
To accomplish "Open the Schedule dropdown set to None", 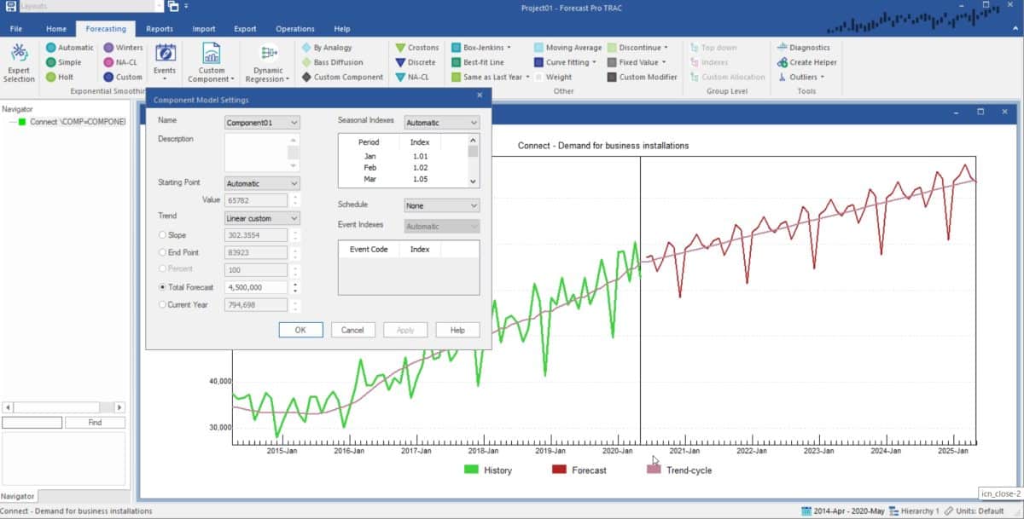I will (441, 205).
